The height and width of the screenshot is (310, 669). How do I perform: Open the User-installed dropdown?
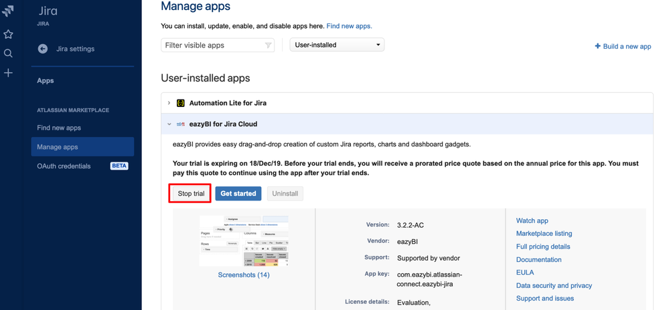coord(337,45)
